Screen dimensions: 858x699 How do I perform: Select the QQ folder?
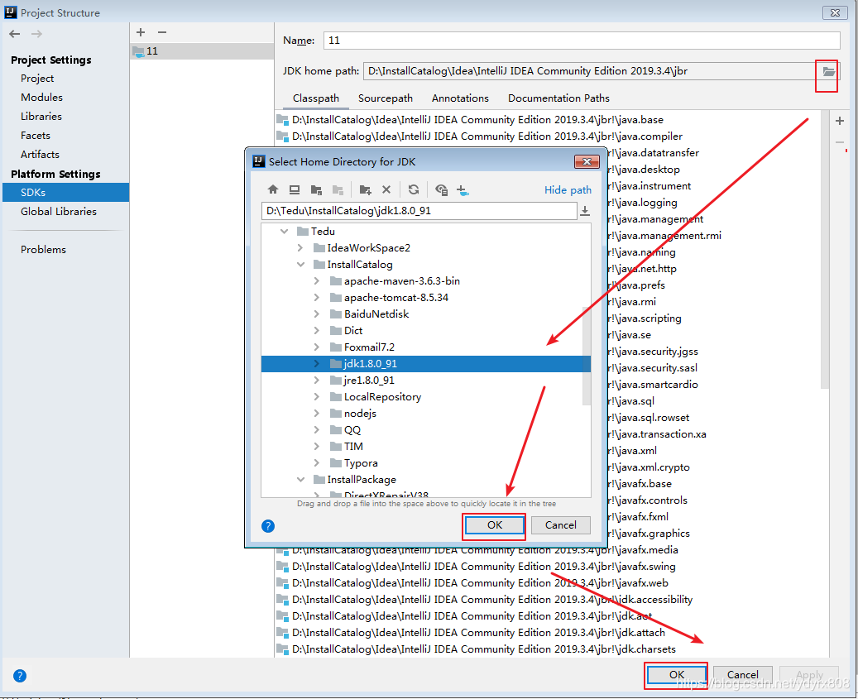tap(352, 430)
